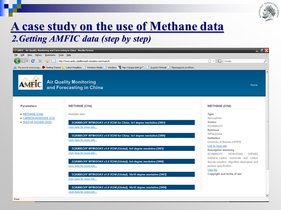Click the 'Done' status bar text
The image size is (281, 210).
point(17,199)
